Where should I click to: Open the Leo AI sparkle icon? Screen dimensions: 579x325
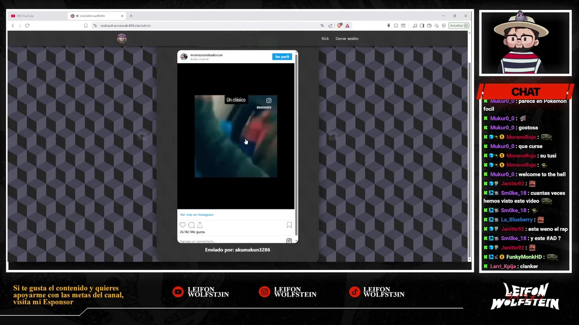[437, 26]
